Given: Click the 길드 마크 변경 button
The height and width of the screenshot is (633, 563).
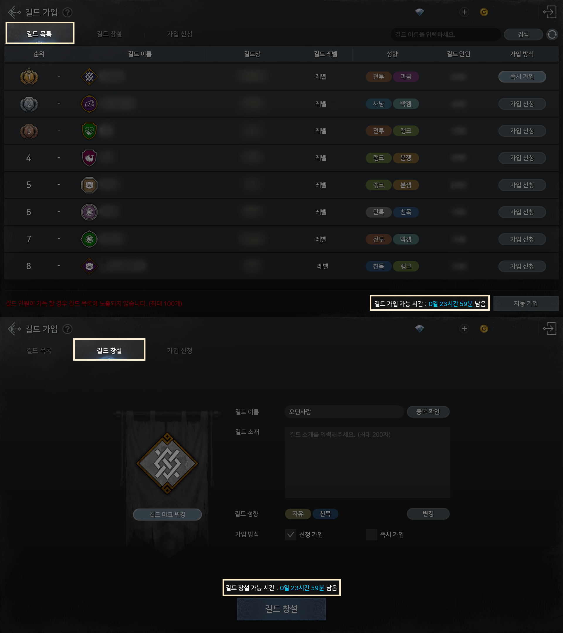Looking at the screenshot, I should pyautogui.click(x=167, y=514).
